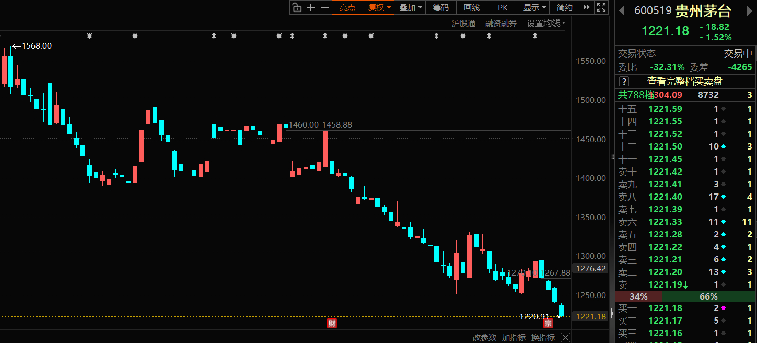Enter full-screen chart with expand icon

coord(601,7)
